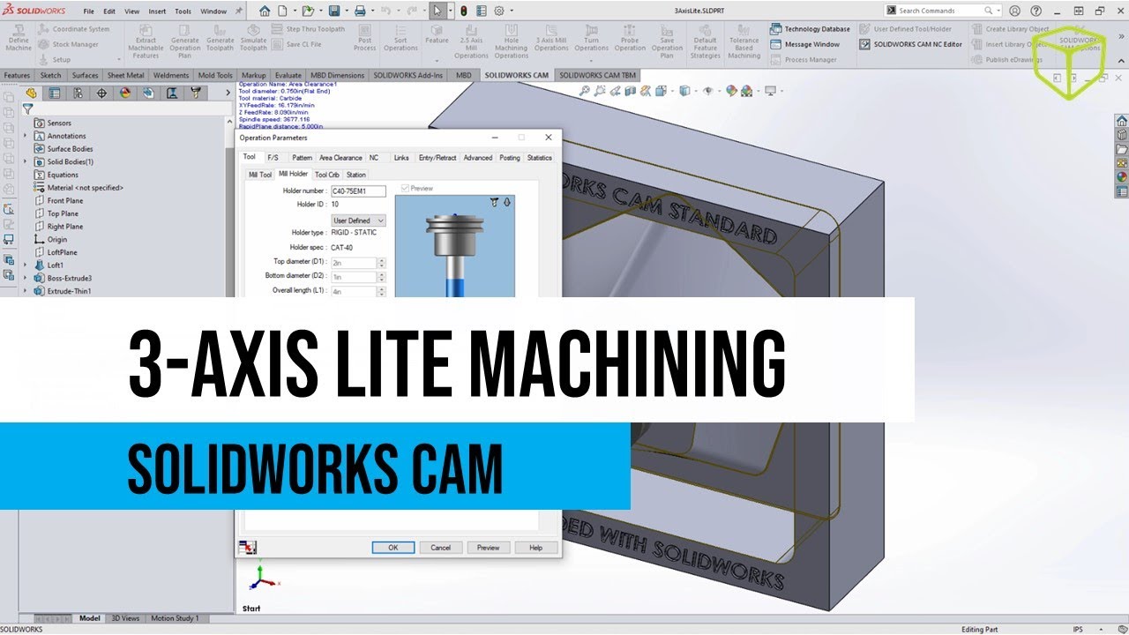Viewport: 1129px width, 635px height.
Task: Open the User Defined holder dropdown
Action: pos(358,220)
